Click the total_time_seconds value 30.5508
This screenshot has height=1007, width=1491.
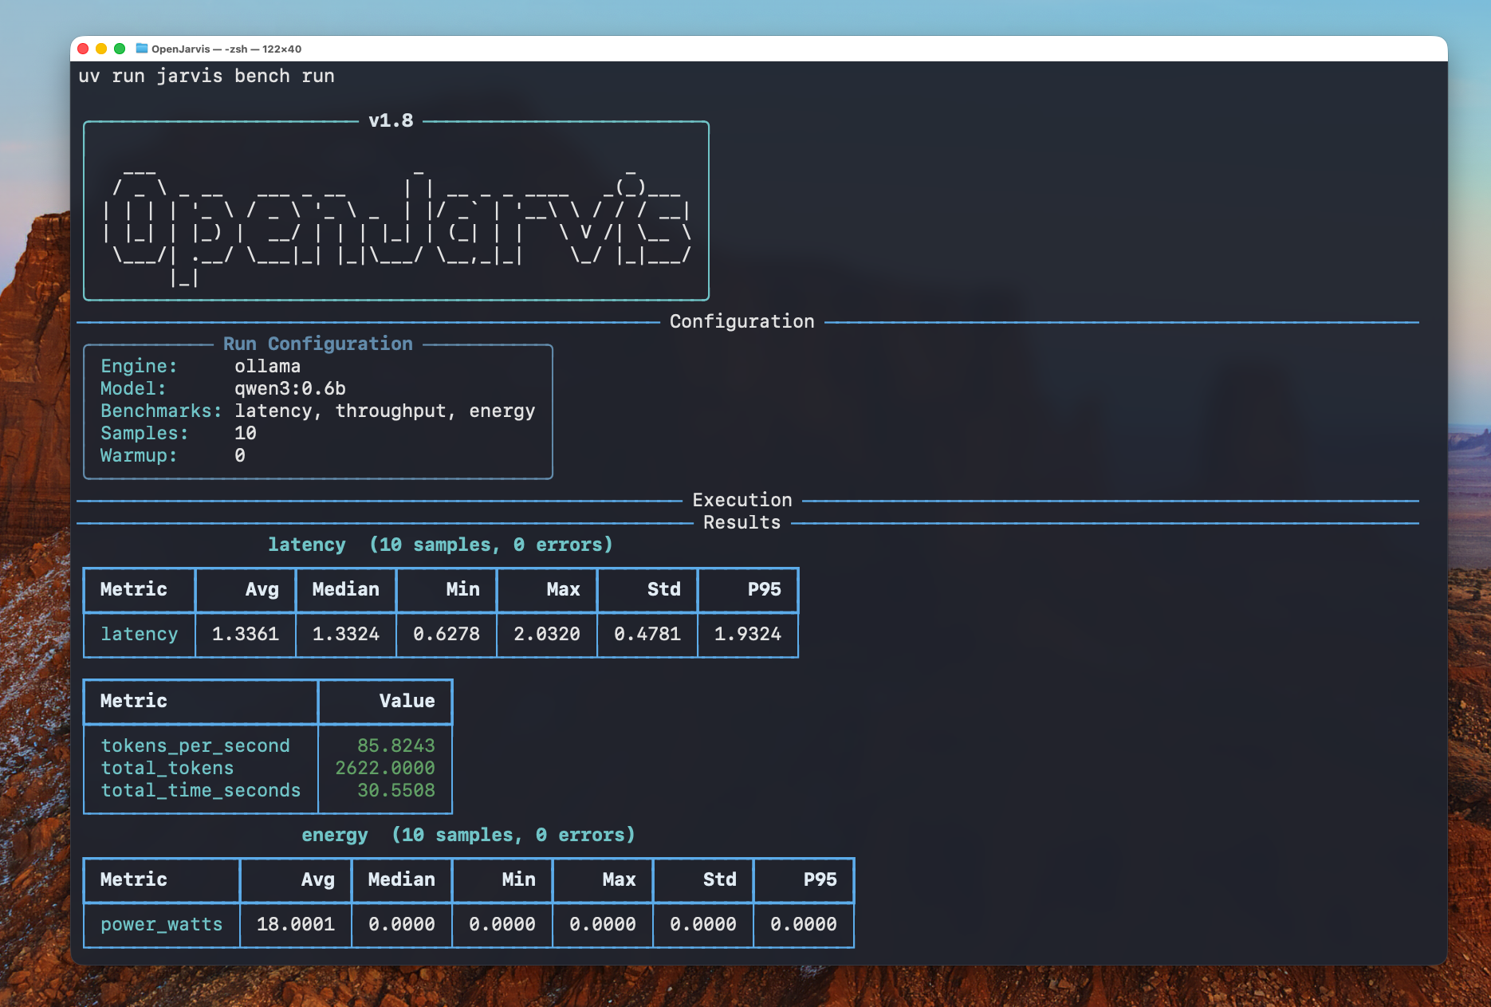tap(395, 790)
